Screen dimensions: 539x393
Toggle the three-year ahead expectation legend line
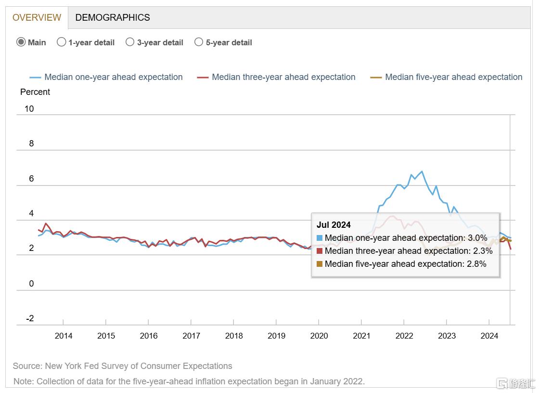point(203,77)
